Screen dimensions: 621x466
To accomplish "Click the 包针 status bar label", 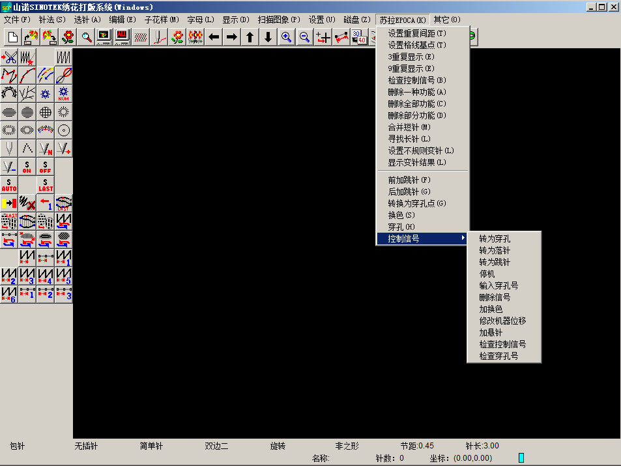I will [x=18, y=446].
